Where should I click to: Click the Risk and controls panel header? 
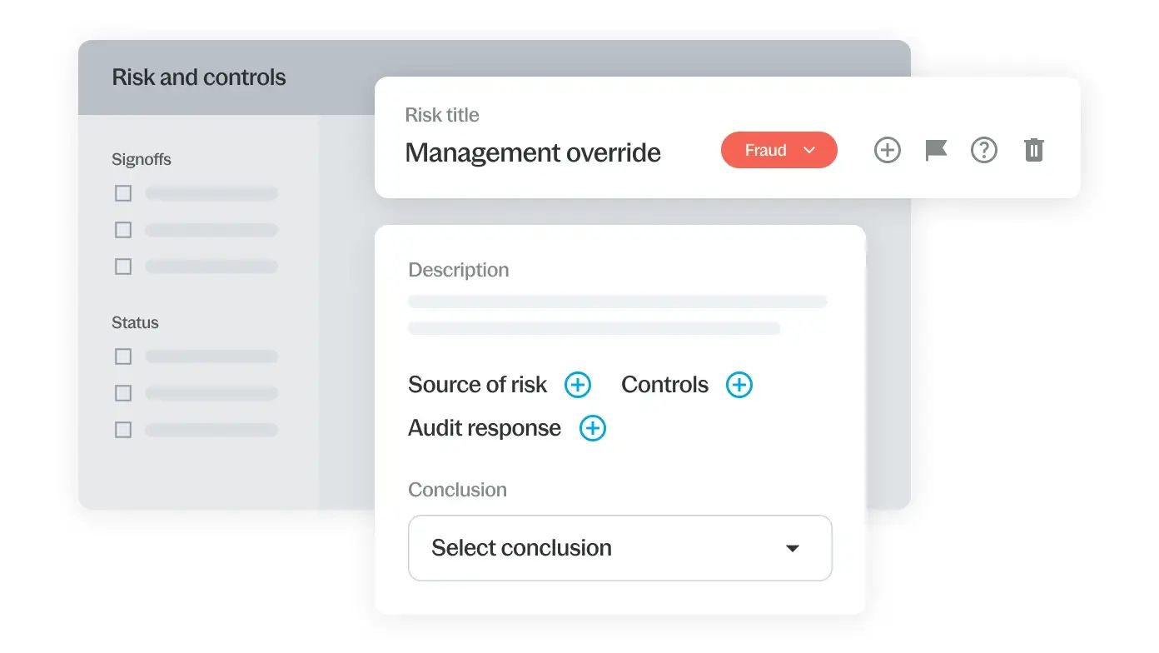click(199, 77)
